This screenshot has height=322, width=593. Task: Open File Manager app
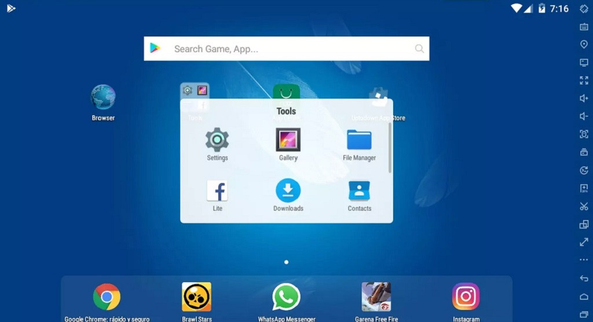pos(359,140)
